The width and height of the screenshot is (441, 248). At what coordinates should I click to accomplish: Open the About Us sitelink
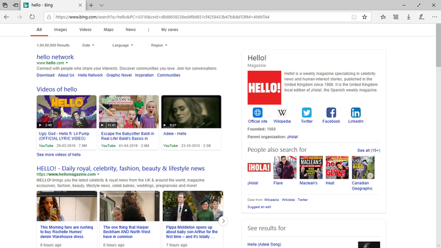(66, 75)
